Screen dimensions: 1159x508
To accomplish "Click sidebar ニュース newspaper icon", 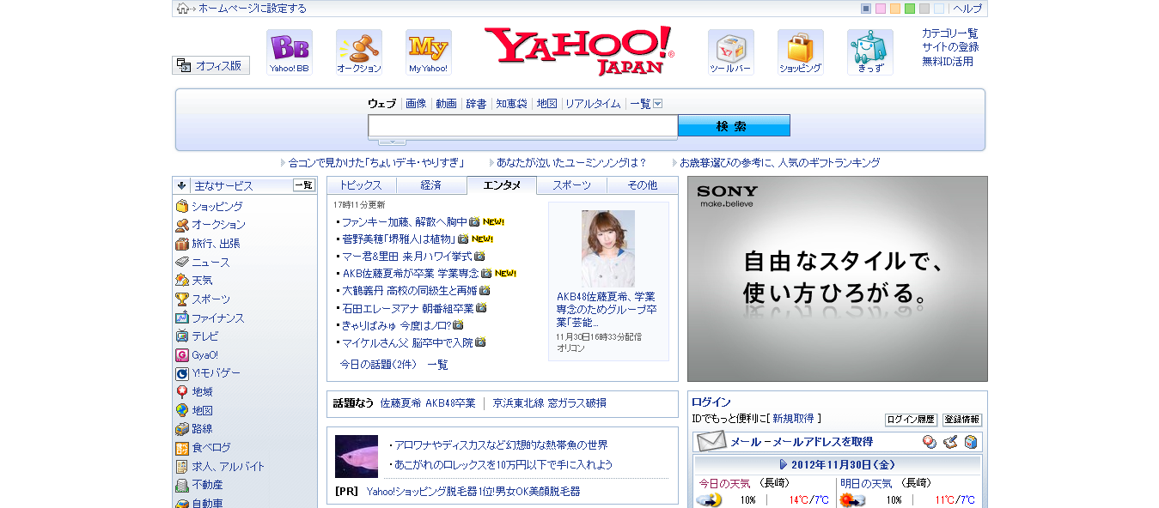I will point(182,263).
